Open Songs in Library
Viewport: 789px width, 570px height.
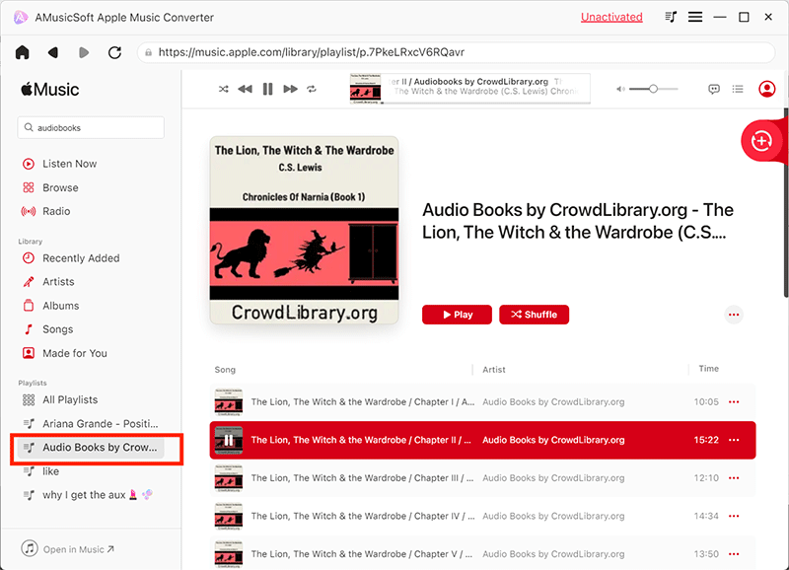47,329
